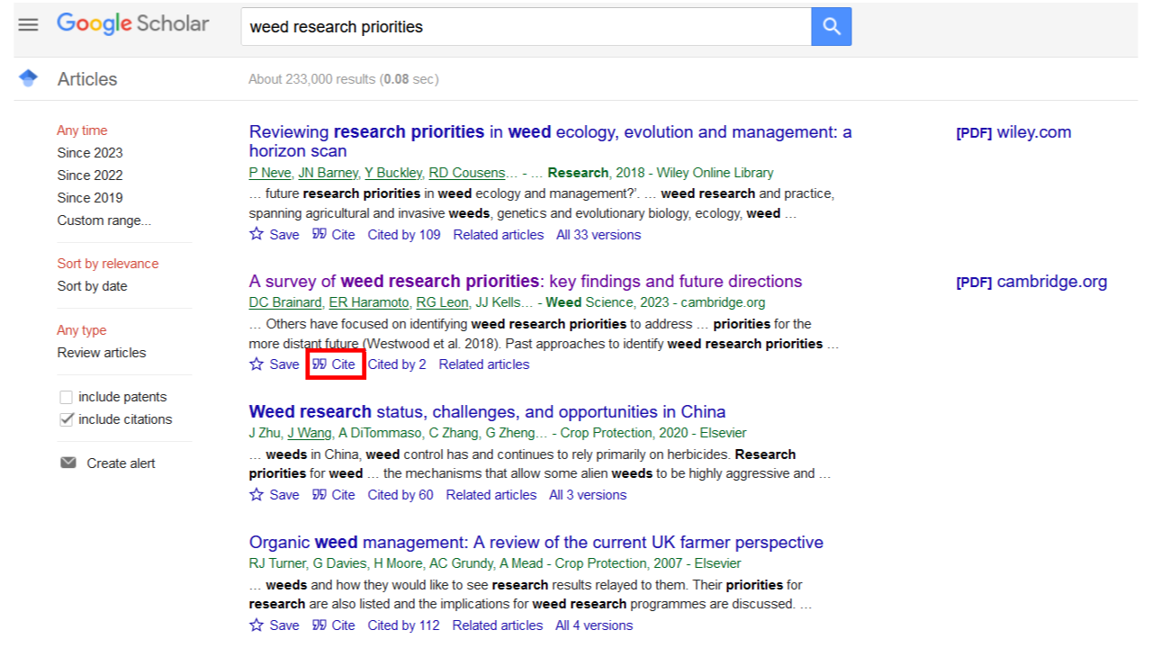Enable the include patents checkbox

[x=66, y=397]
